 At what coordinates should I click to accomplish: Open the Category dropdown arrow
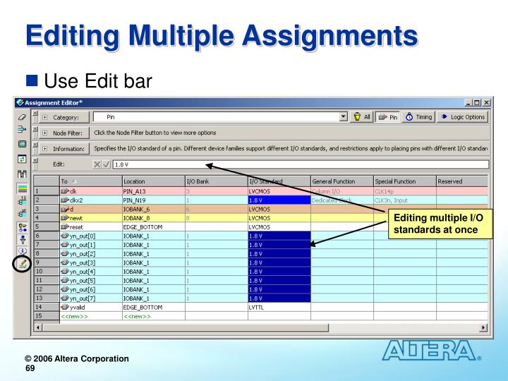(x=344, y=117)
